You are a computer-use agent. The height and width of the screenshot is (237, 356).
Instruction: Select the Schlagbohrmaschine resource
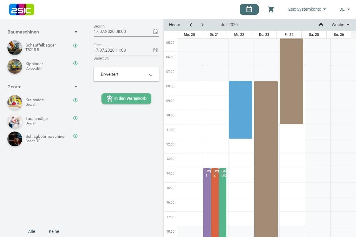click(x=44, y=138)
